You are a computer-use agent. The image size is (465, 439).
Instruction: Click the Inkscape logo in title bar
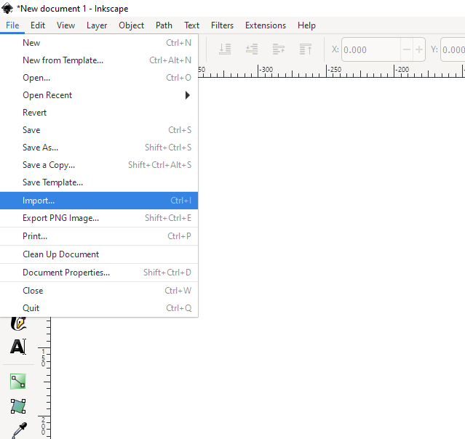click(7, 8)
